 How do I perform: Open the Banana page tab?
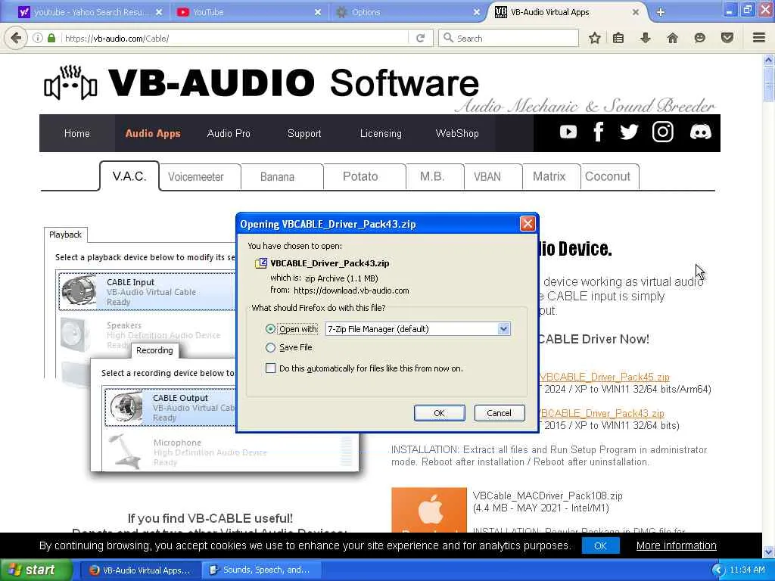[x=282, y=177]
